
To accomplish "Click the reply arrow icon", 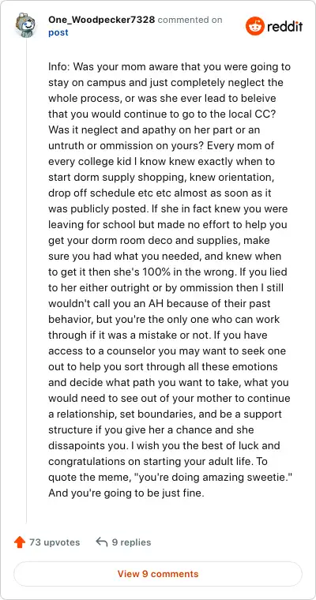I will tap(101, 542).
